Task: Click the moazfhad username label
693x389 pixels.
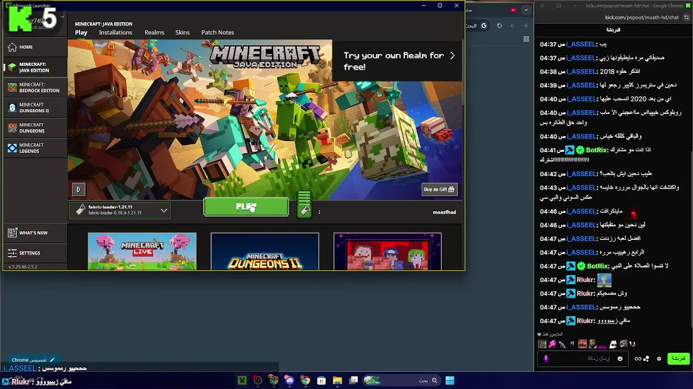Action: (444, 212)
